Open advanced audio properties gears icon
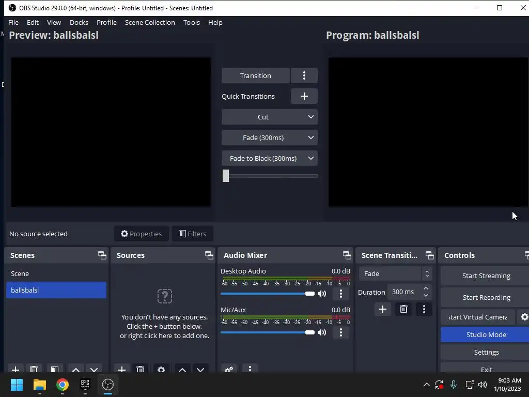This screenshot has height=397, width=529. click(229, 369)
